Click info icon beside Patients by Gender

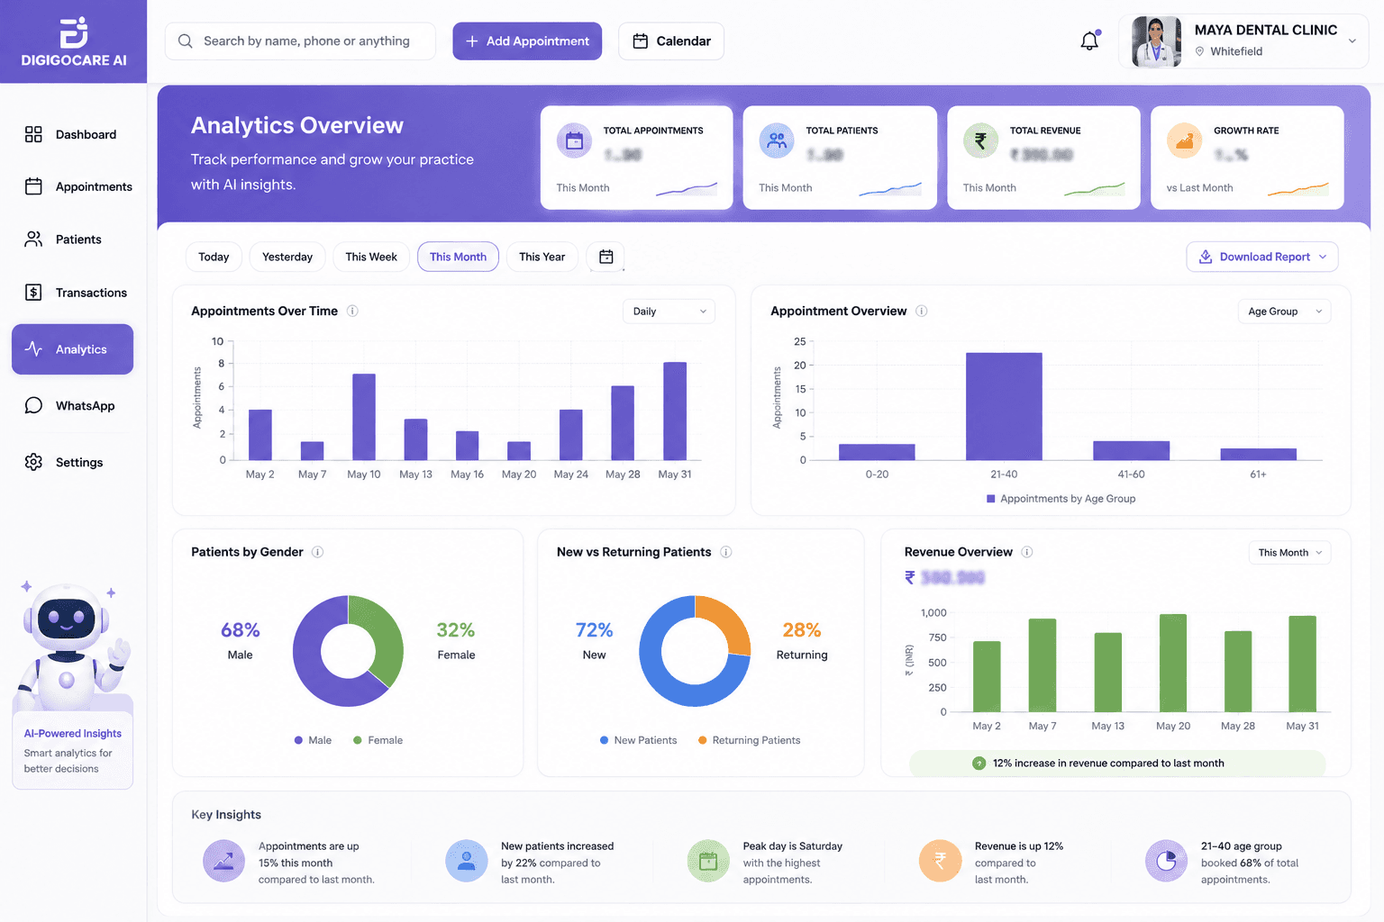tap(317, 552)
